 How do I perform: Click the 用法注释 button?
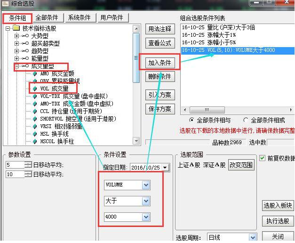[160, 29]
